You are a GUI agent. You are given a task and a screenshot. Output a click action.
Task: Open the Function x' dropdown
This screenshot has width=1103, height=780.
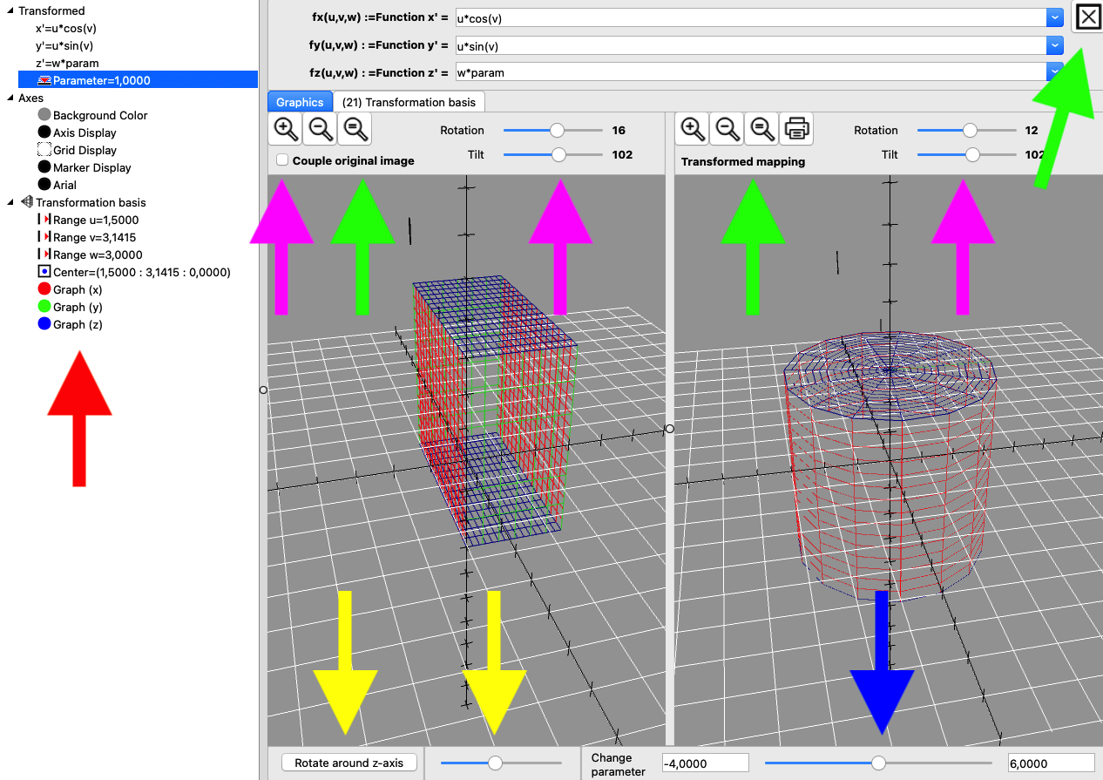pos(1055,17)
